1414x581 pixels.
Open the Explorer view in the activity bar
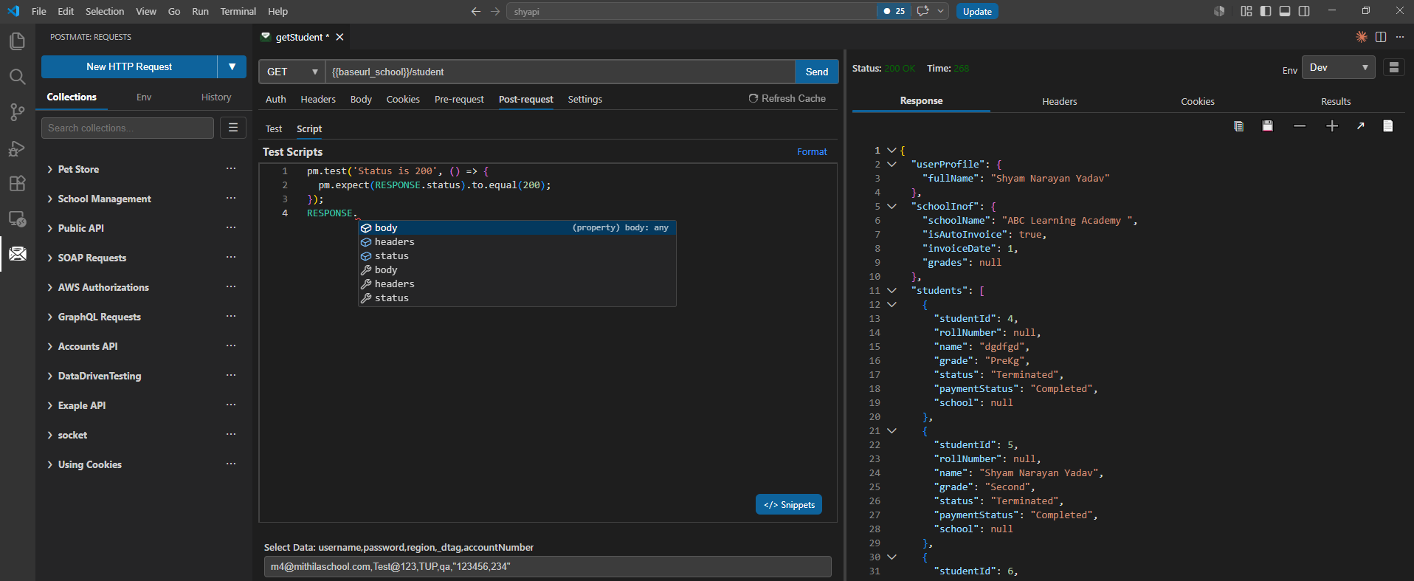click(17, 41)
